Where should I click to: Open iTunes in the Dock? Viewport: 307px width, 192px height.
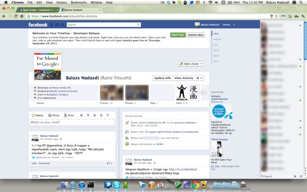click(82, 185)
